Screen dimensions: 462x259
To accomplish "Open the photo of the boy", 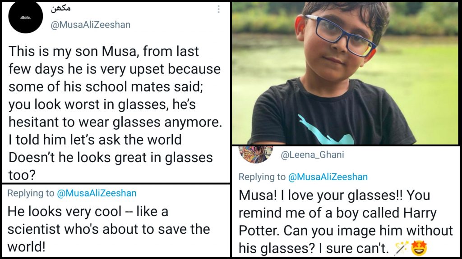I will pyautogui.click(x=346, y=73).
